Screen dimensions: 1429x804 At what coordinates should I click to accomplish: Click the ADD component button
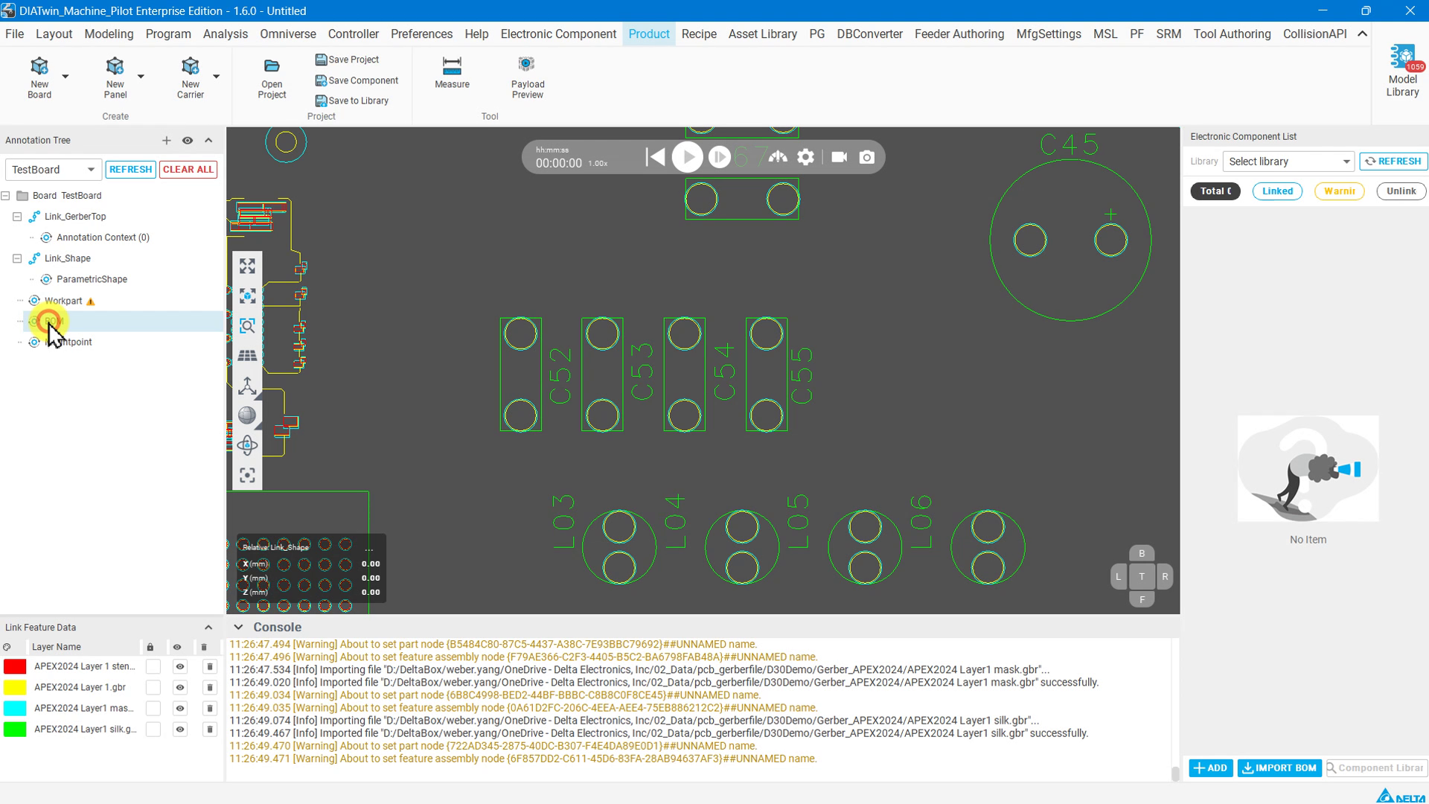pos(1211,768)
